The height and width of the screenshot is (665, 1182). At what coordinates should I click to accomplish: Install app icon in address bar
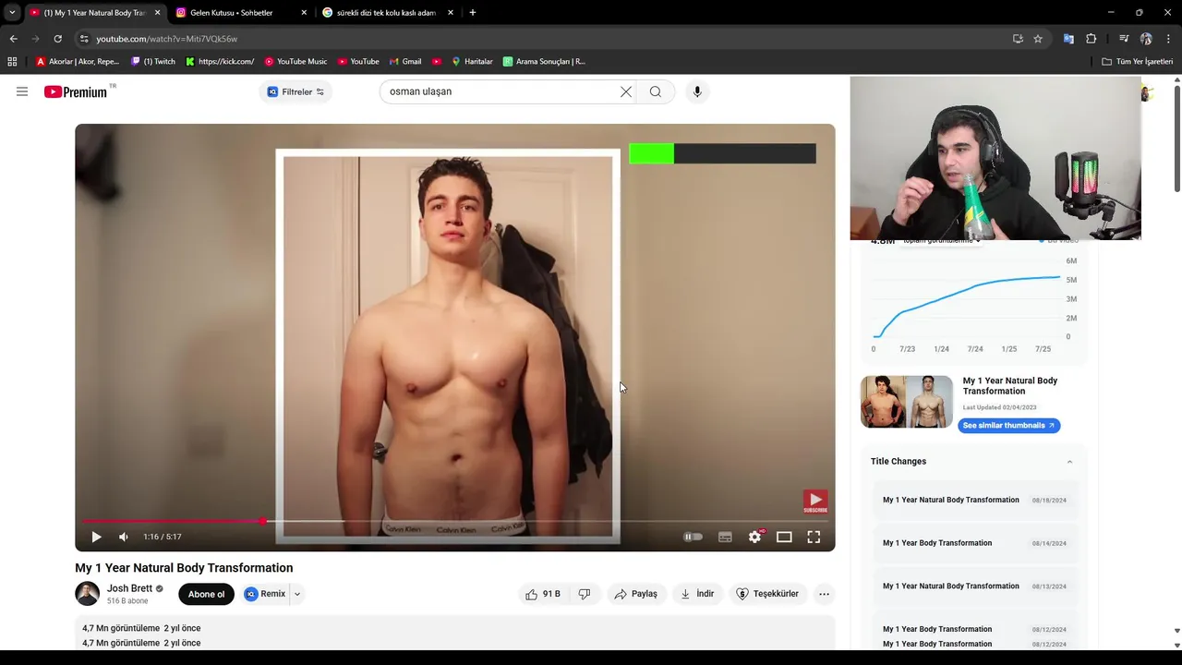pyautogui.click(x=1018, y=39)
